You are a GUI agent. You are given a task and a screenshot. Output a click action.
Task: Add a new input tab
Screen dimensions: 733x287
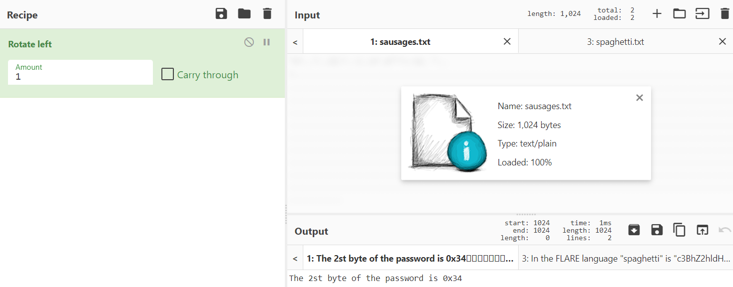[657, 14]
